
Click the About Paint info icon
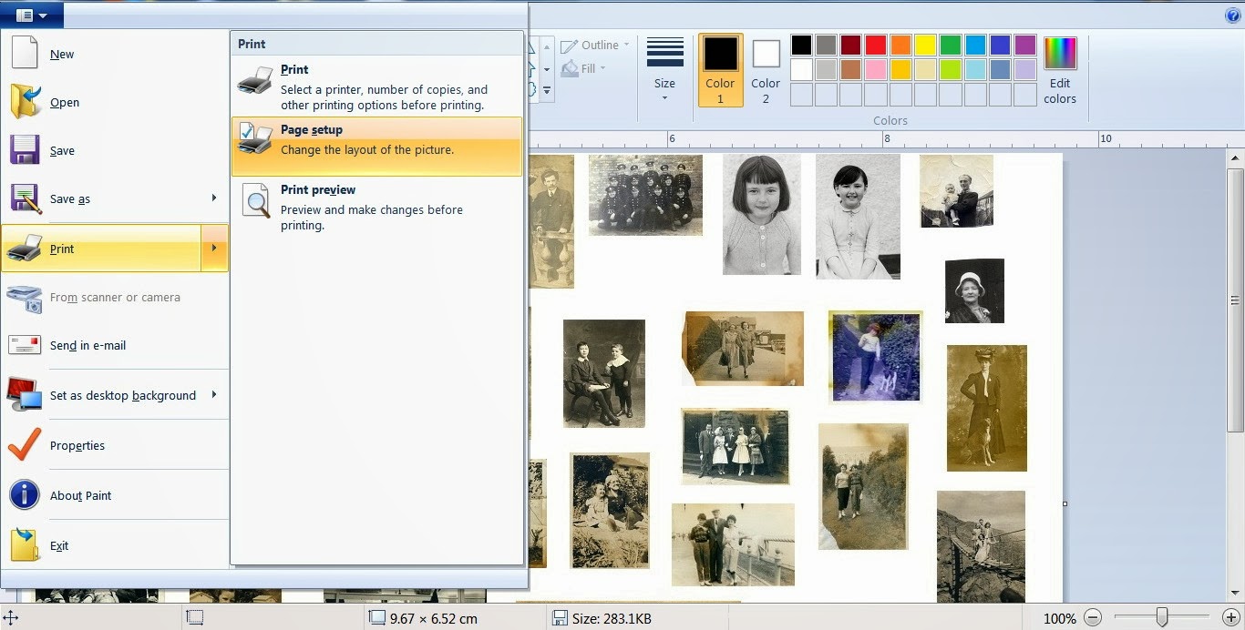[x=25, y=495]
